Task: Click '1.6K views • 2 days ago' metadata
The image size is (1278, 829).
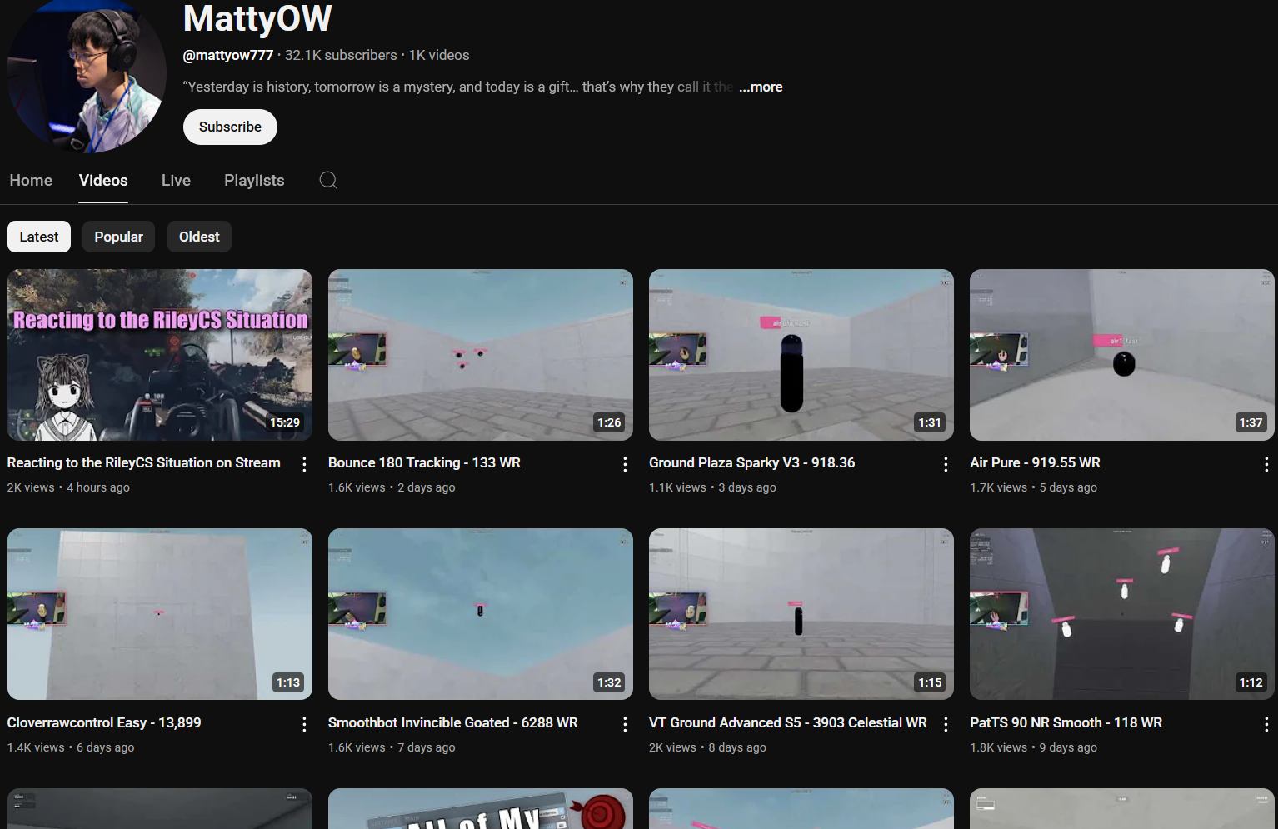Action: (x=392, y=487)
